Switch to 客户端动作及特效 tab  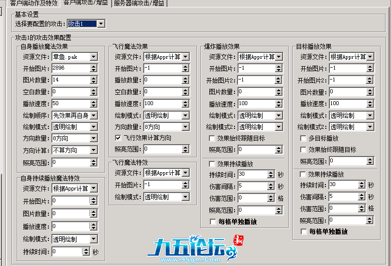(x=34, y=3)
